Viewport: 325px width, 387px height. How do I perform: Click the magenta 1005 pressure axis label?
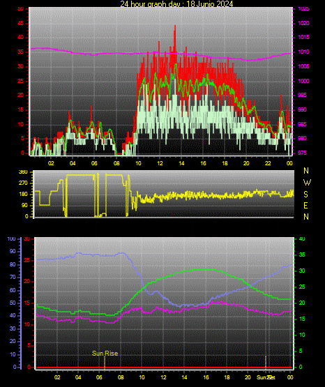[303, 66]
